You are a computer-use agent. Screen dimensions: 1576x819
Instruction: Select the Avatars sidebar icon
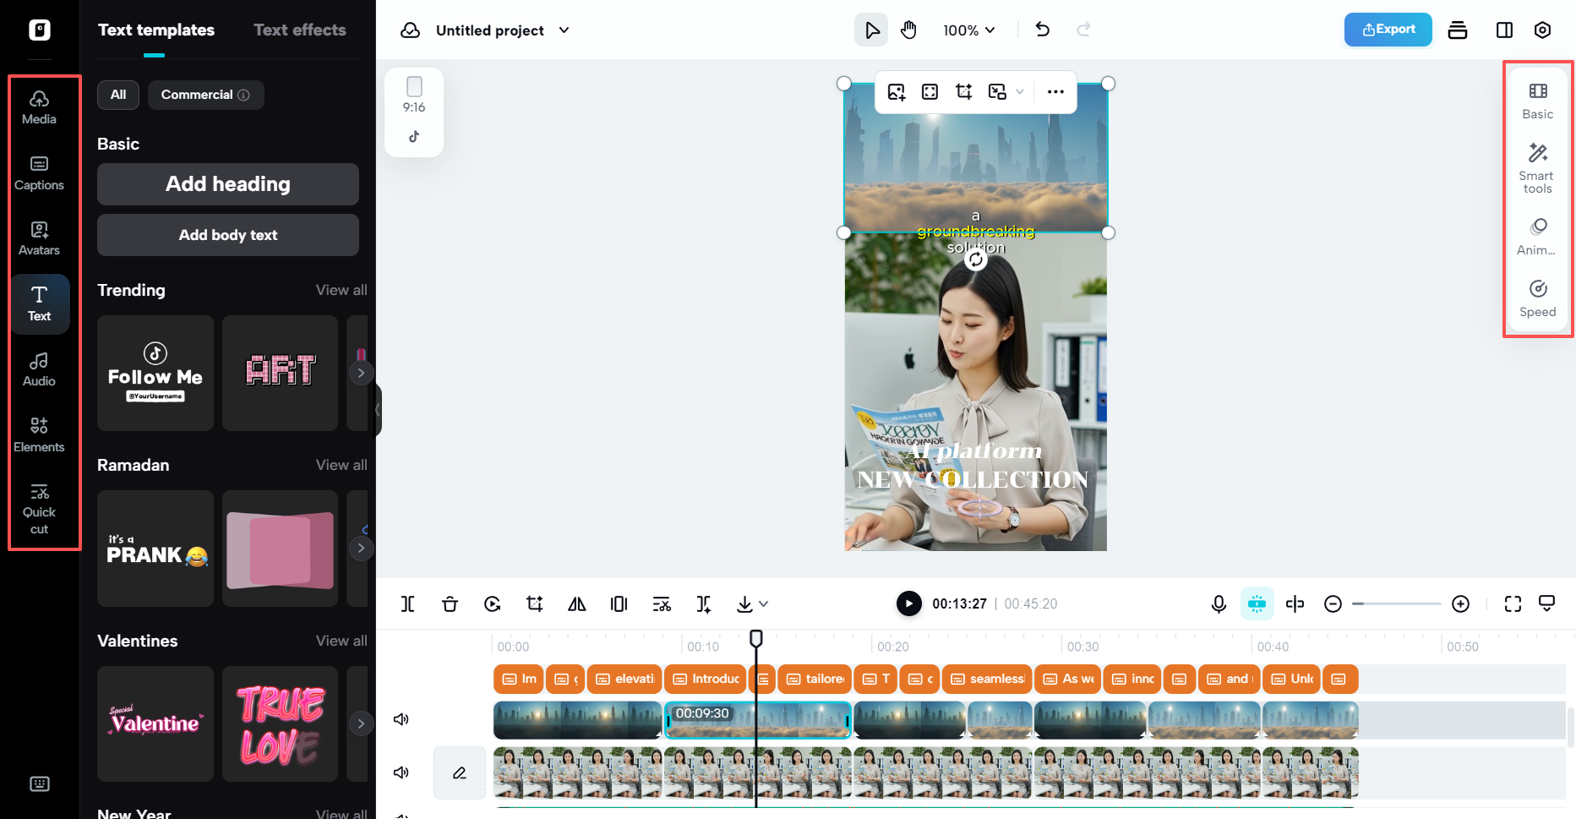[39, 237]
